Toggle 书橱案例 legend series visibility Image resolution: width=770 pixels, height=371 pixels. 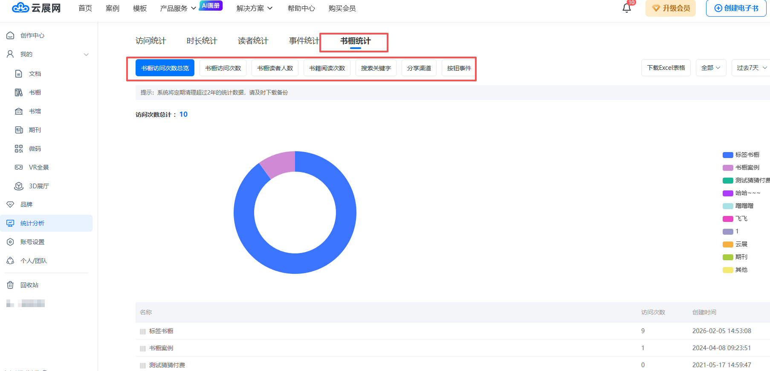[x=741, y=167]
